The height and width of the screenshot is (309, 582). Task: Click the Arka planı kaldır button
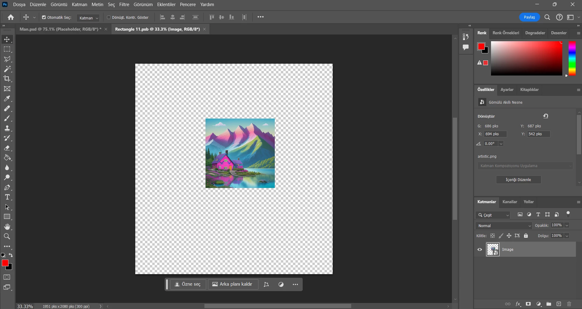click(x=233, y=284)
